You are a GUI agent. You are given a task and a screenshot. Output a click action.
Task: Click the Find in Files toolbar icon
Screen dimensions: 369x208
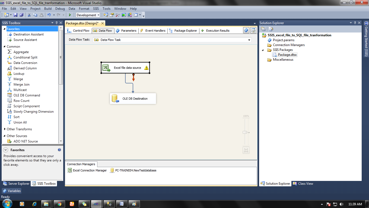(x=106, y=15)
